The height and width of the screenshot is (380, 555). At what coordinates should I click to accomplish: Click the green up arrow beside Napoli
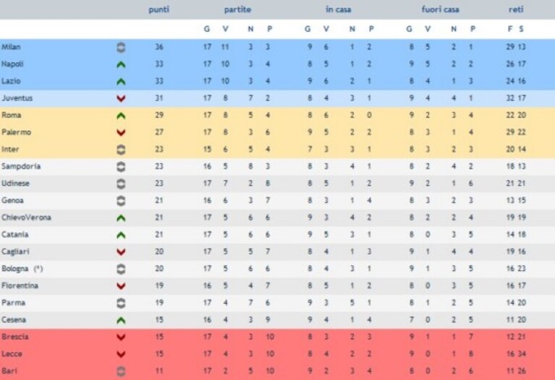pos(121,65)
